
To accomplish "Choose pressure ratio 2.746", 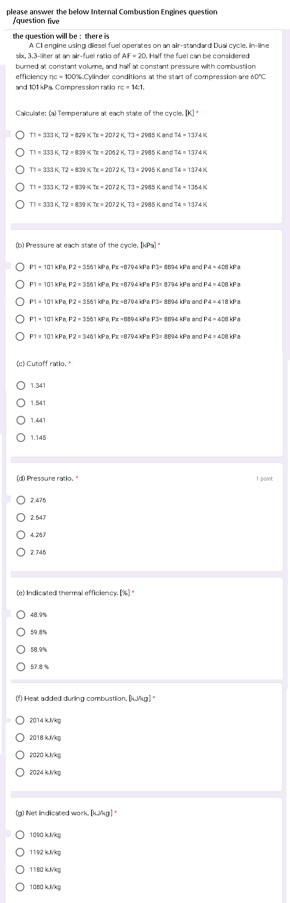I will (x=21, y=552).
